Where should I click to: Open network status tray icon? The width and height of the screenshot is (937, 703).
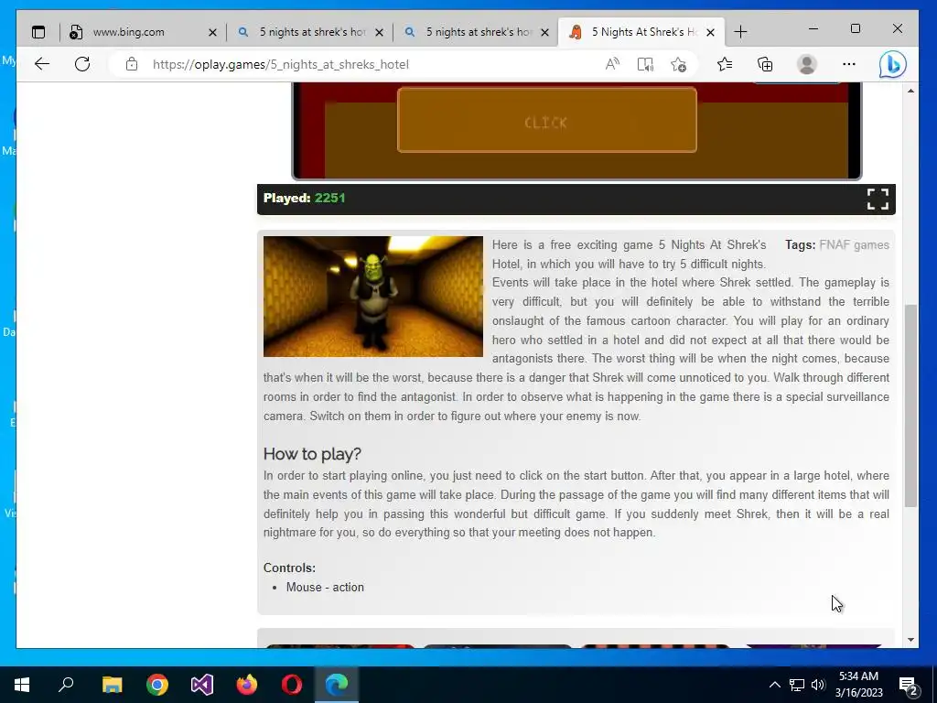(797, 685)
